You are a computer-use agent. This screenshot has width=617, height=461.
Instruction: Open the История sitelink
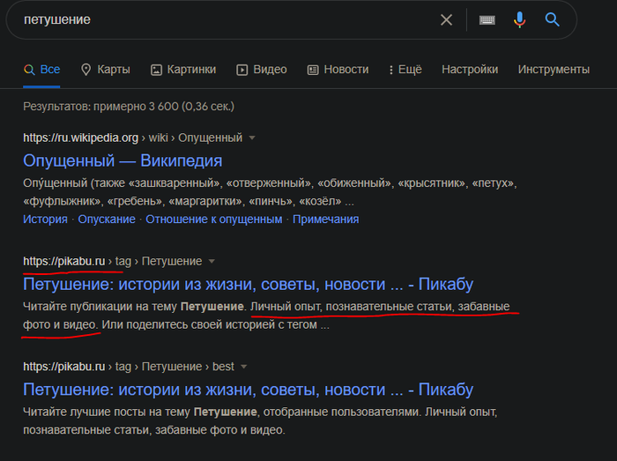[x=45, y=219]
